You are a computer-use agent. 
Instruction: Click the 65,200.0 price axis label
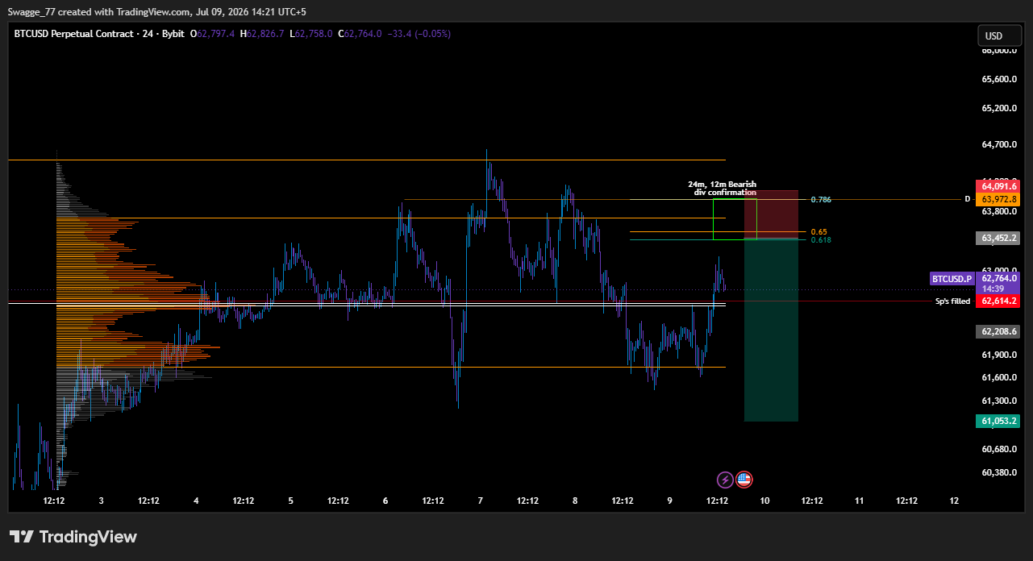[x=999, y=108]
